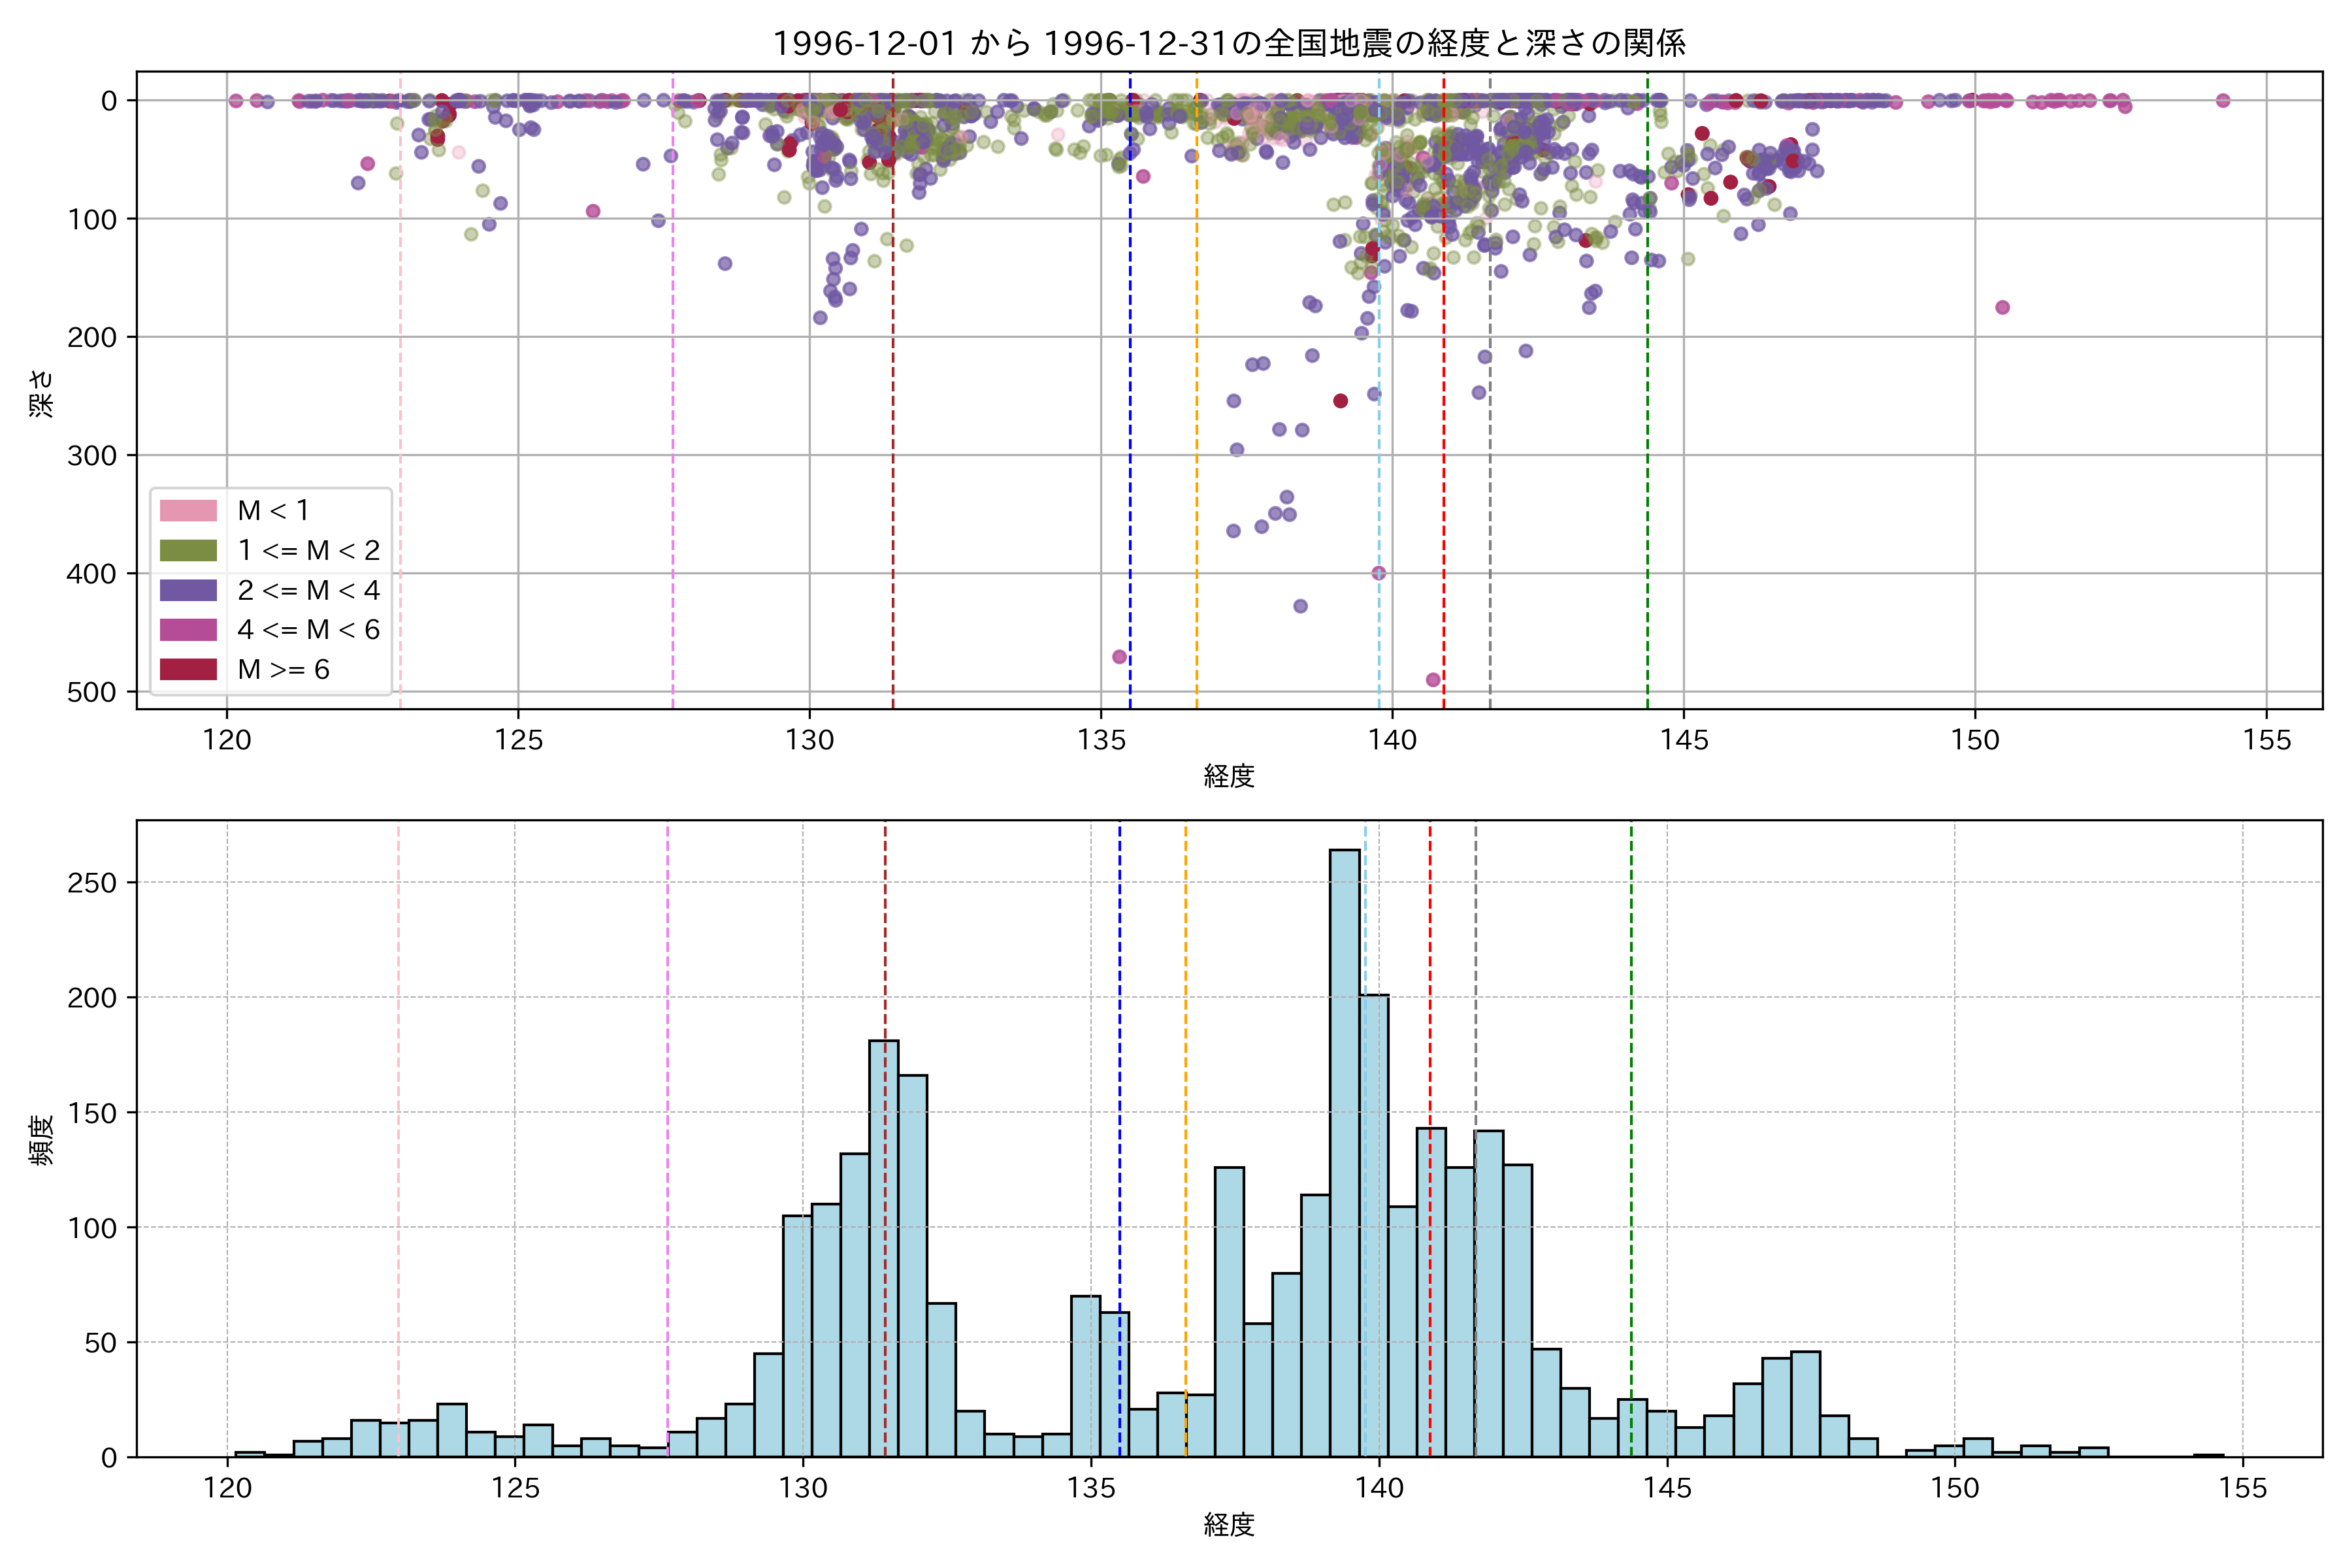Click the 250 tick label on histogram

[92, 883]
